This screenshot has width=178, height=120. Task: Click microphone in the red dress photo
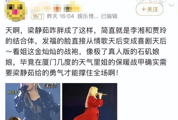[x=102, y=94]
